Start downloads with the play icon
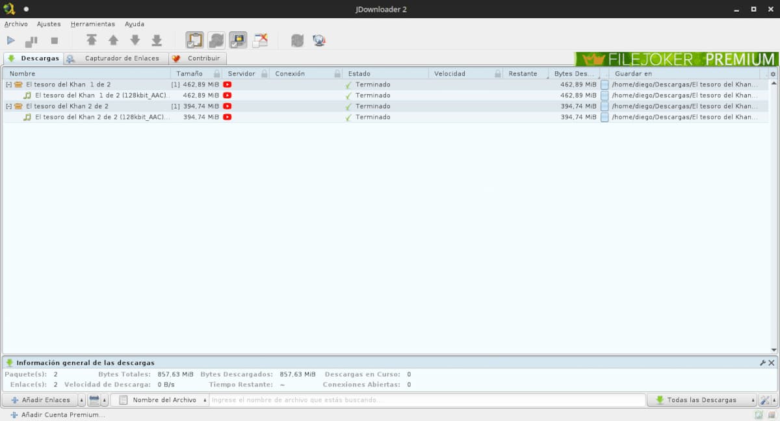 [x=11, y=41]
